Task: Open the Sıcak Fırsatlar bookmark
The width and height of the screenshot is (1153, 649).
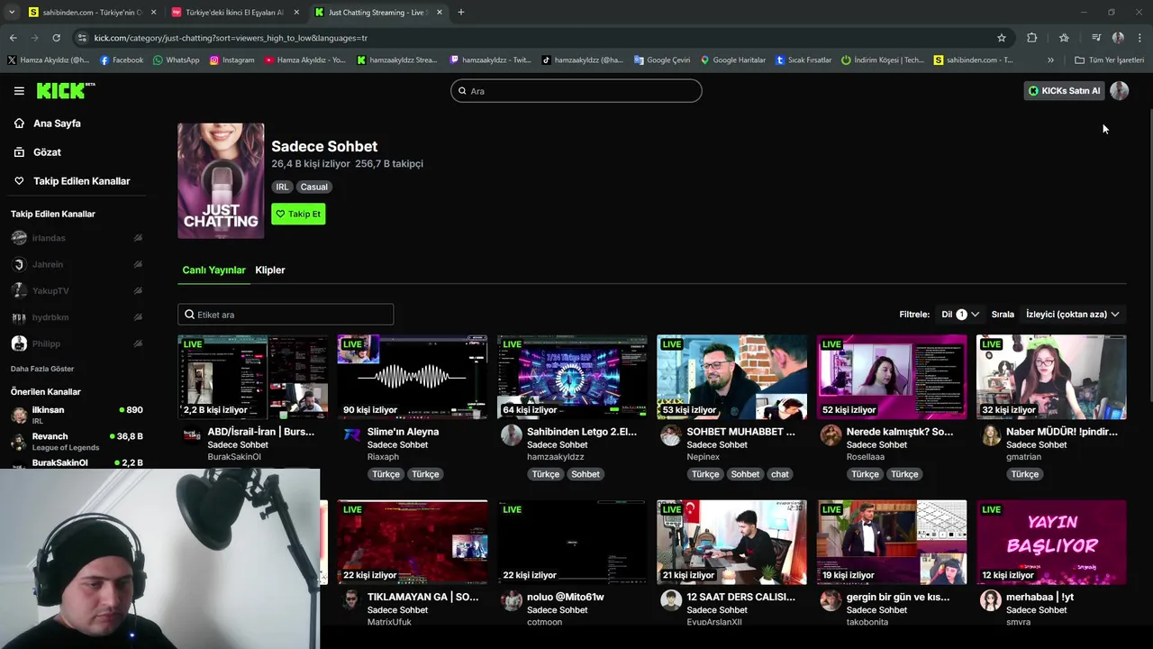Action: [x=803, y=60]
